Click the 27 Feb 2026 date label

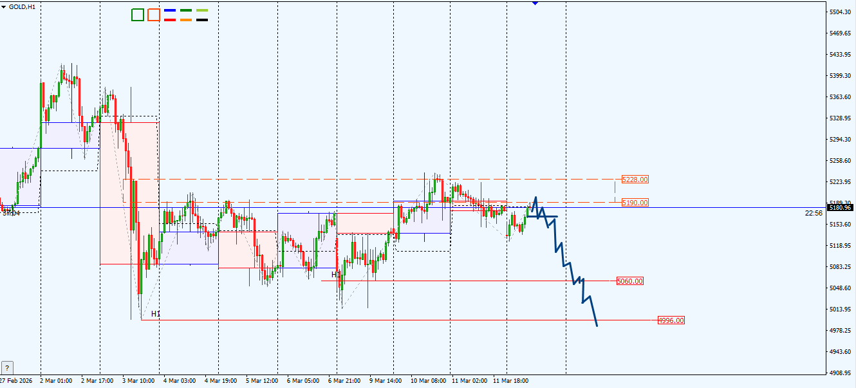(x=17, y=381)
